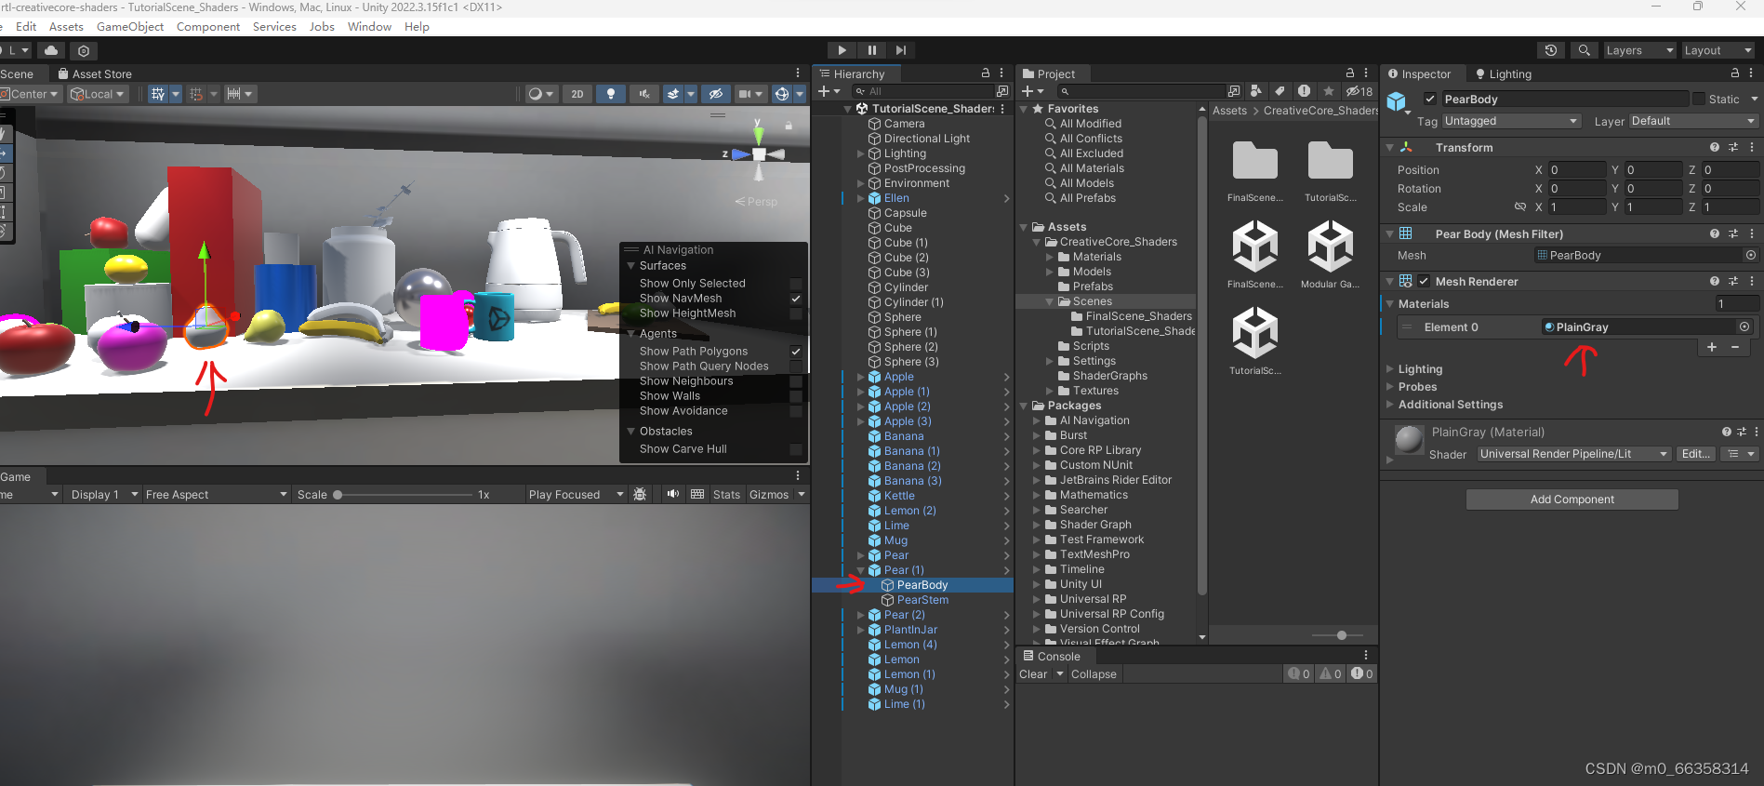This screenshot has height=786, width=1764.
Task: Adjust Game view Scale slider
Action: click(x=405, y=495)
